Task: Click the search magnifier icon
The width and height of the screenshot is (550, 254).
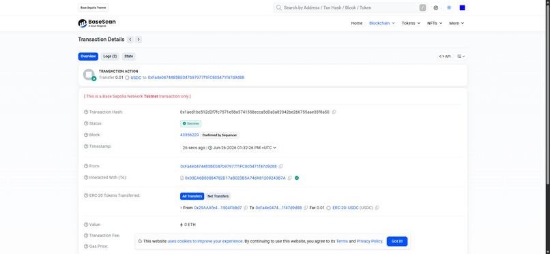Action: [x=279, y=7]
